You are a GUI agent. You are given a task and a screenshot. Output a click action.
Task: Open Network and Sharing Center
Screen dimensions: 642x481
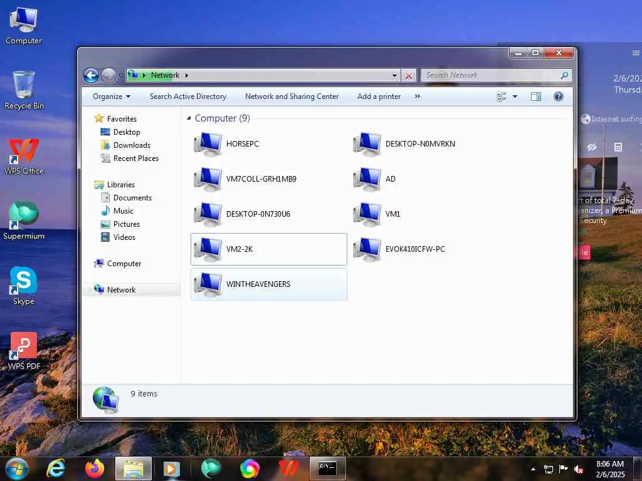click(x=292, y=96)
